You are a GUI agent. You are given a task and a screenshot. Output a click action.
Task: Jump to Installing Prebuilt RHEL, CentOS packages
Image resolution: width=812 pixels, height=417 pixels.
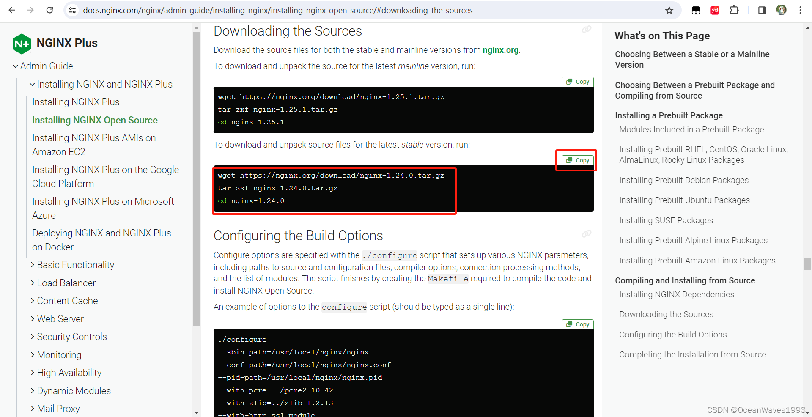(x=703, y=154)
